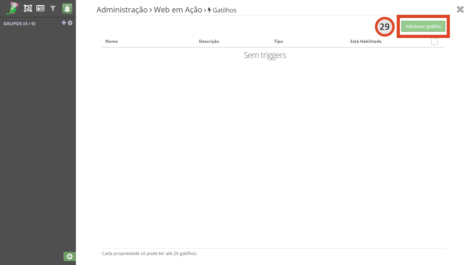Click the Tipo column header

click(x=278, y=41)
